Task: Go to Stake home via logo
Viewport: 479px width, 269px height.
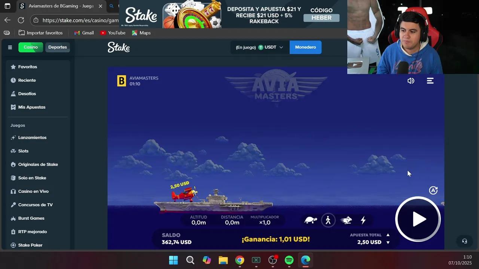Action: tap(119, 47)
